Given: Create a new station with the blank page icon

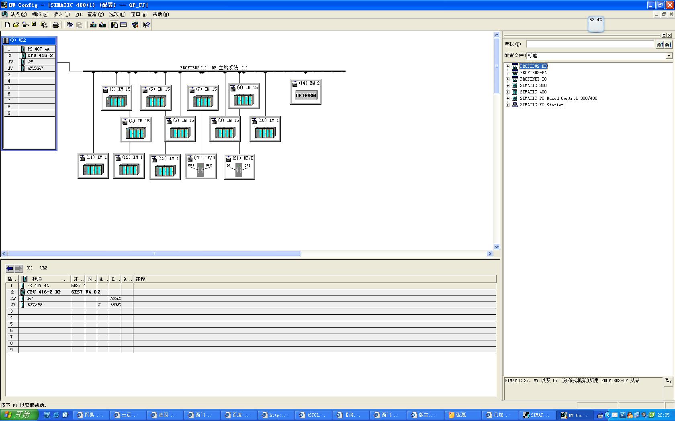Looking at the screenshot, I should coord(7,25).
